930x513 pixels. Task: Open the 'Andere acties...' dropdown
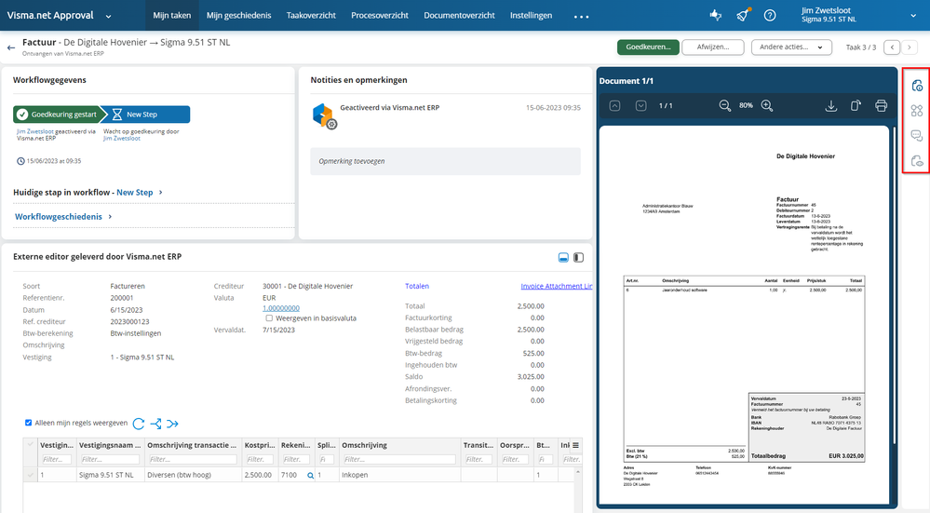click(x=790, y=47)
